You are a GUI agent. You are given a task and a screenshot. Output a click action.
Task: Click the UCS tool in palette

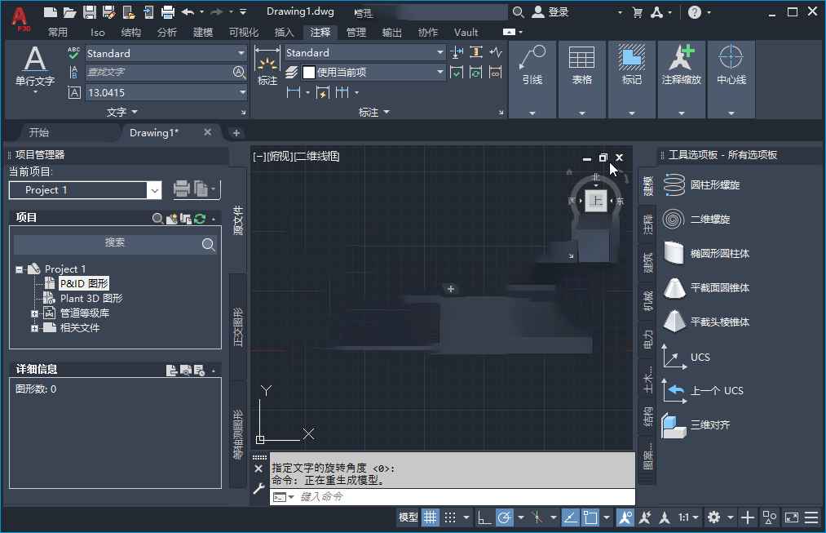pos(686,357)
